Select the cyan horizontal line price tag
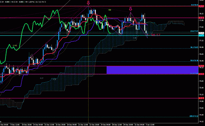The height and width of the screenshot is (126, 205). pos(201,35)
